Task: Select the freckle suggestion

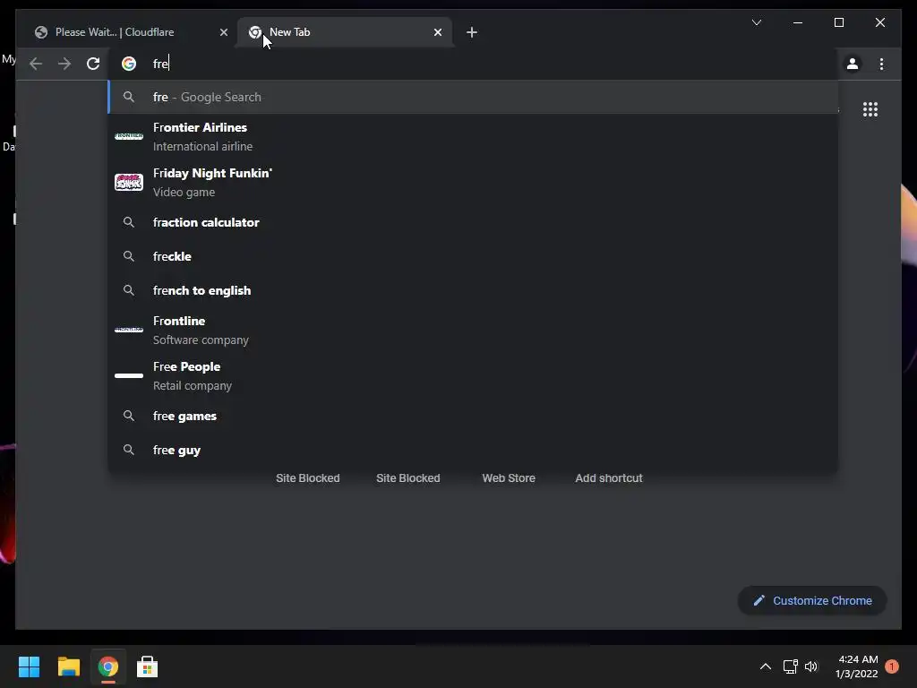Action: pyautogui.click(x=473, y=256)
